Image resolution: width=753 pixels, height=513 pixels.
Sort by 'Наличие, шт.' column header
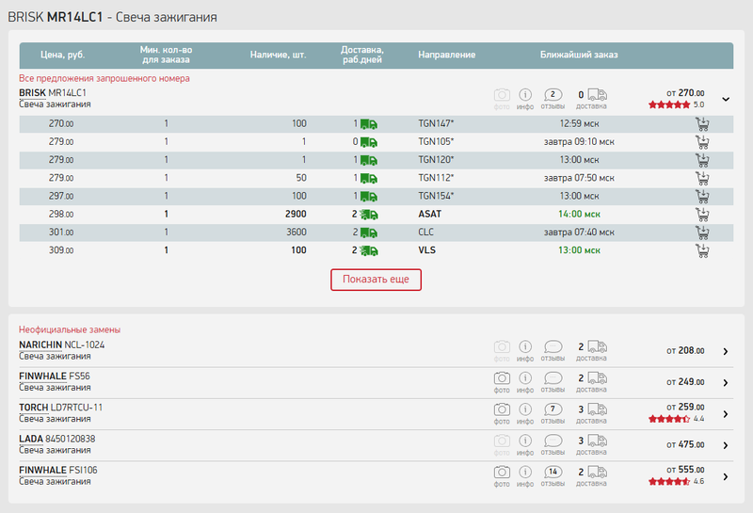click(x=278, y=55)
